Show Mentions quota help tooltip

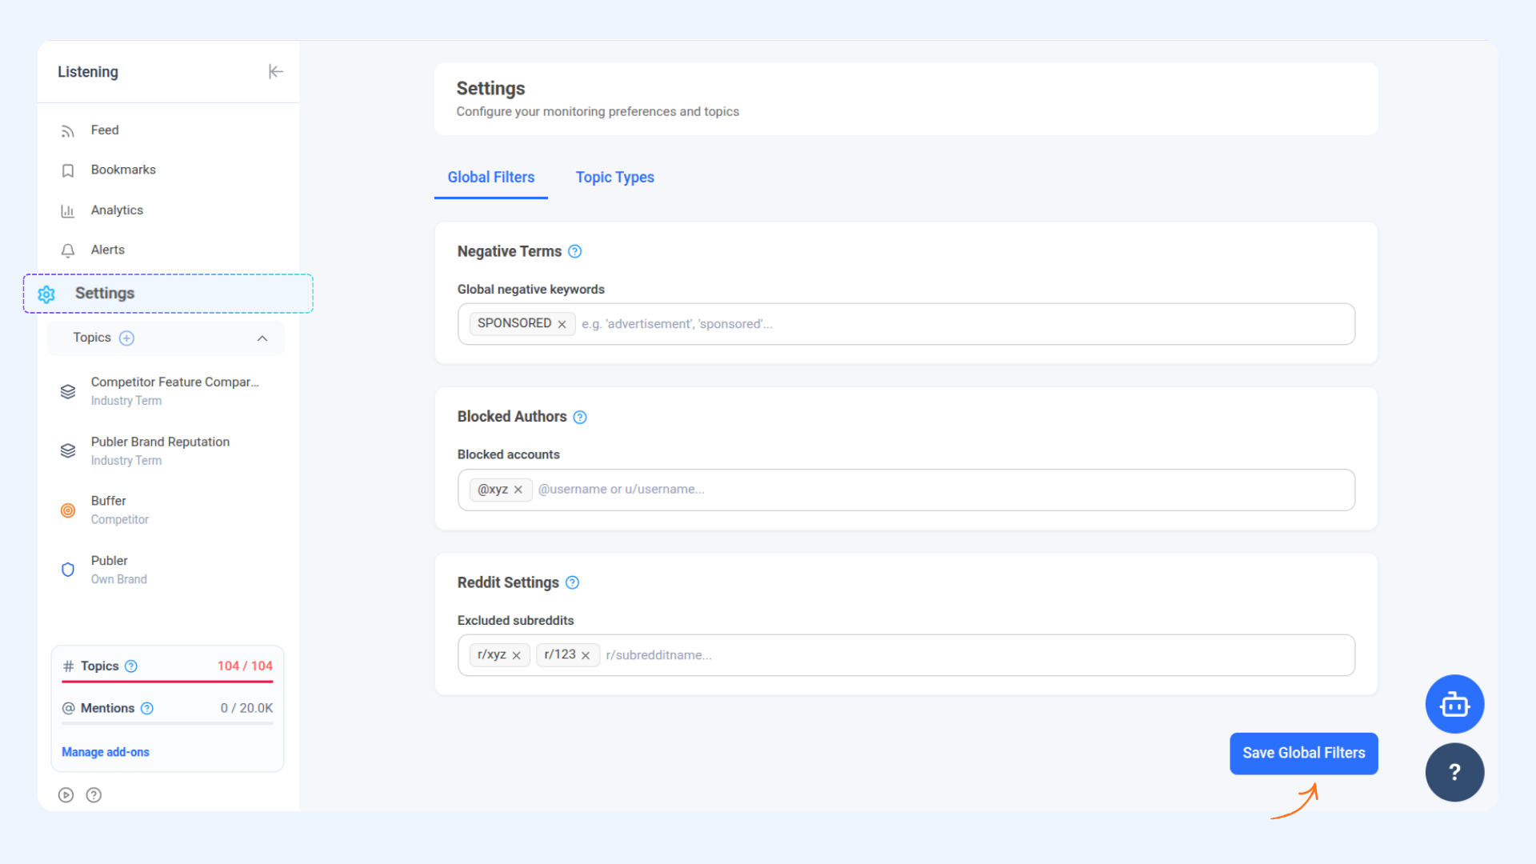pyautogui.click(x=147, y=709)
